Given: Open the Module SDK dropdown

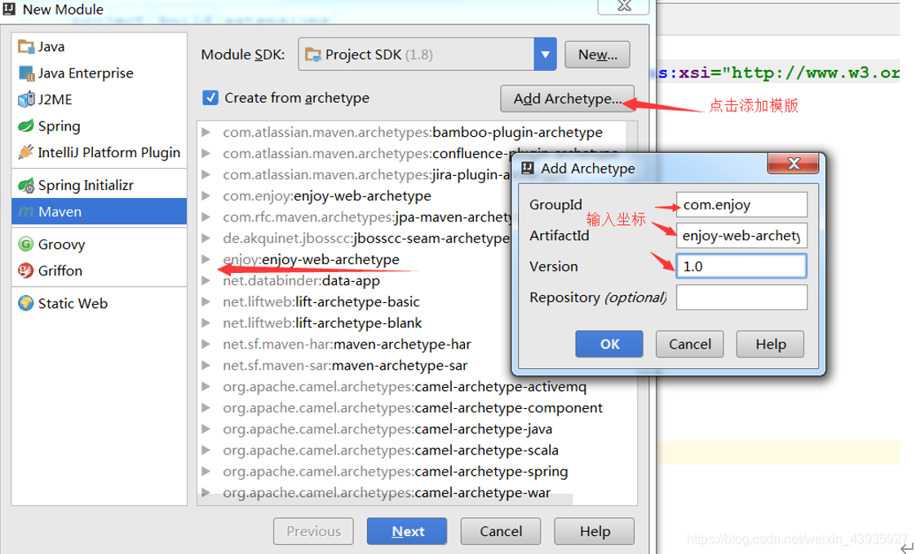Looking at the screenshot, I should [545, 55].
